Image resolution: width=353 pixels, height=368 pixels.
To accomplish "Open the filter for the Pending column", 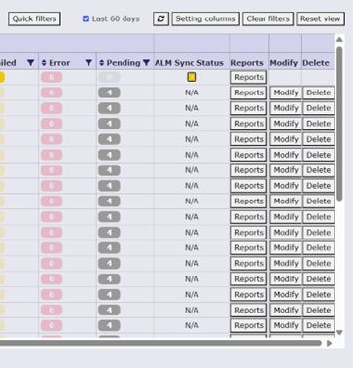I will point(146,63).
